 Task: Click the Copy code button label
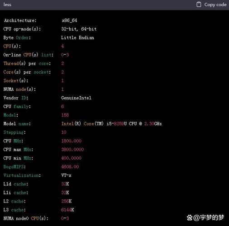point(215,5)
